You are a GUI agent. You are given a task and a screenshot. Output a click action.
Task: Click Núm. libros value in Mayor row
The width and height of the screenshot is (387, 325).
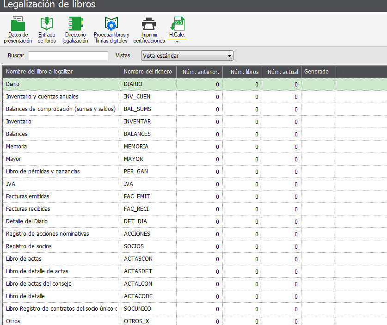coord(242,159)
